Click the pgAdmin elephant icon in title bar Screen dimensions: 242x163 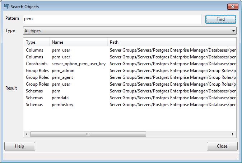point(6,7)
